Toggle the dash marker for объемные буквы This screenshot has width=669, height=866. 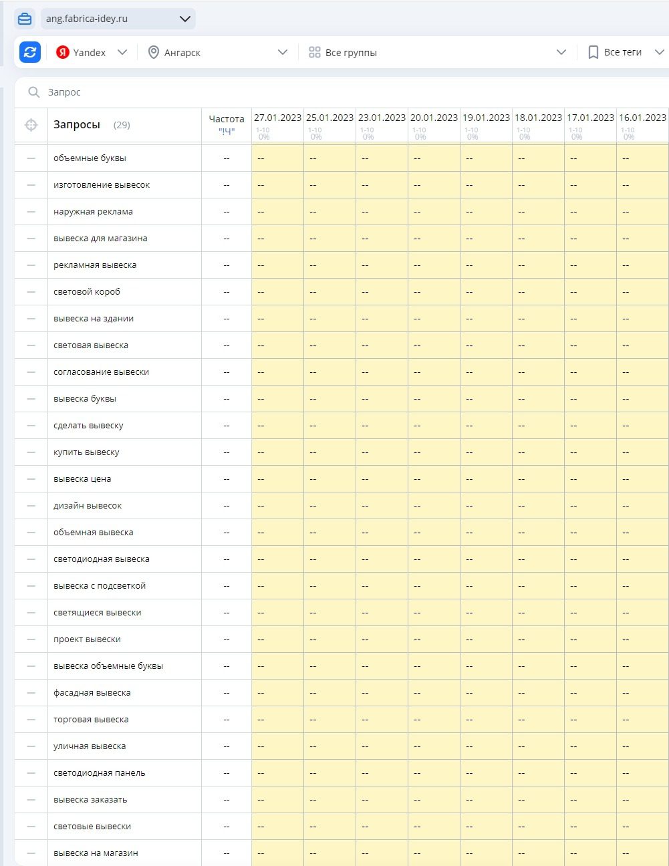[31, 158]
